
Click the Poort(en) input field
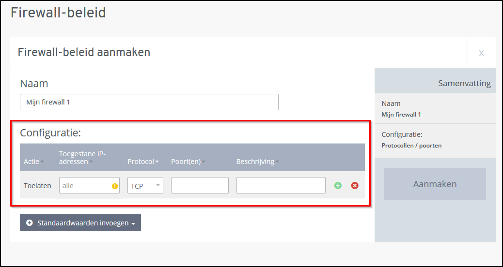[x=200, y=185]
